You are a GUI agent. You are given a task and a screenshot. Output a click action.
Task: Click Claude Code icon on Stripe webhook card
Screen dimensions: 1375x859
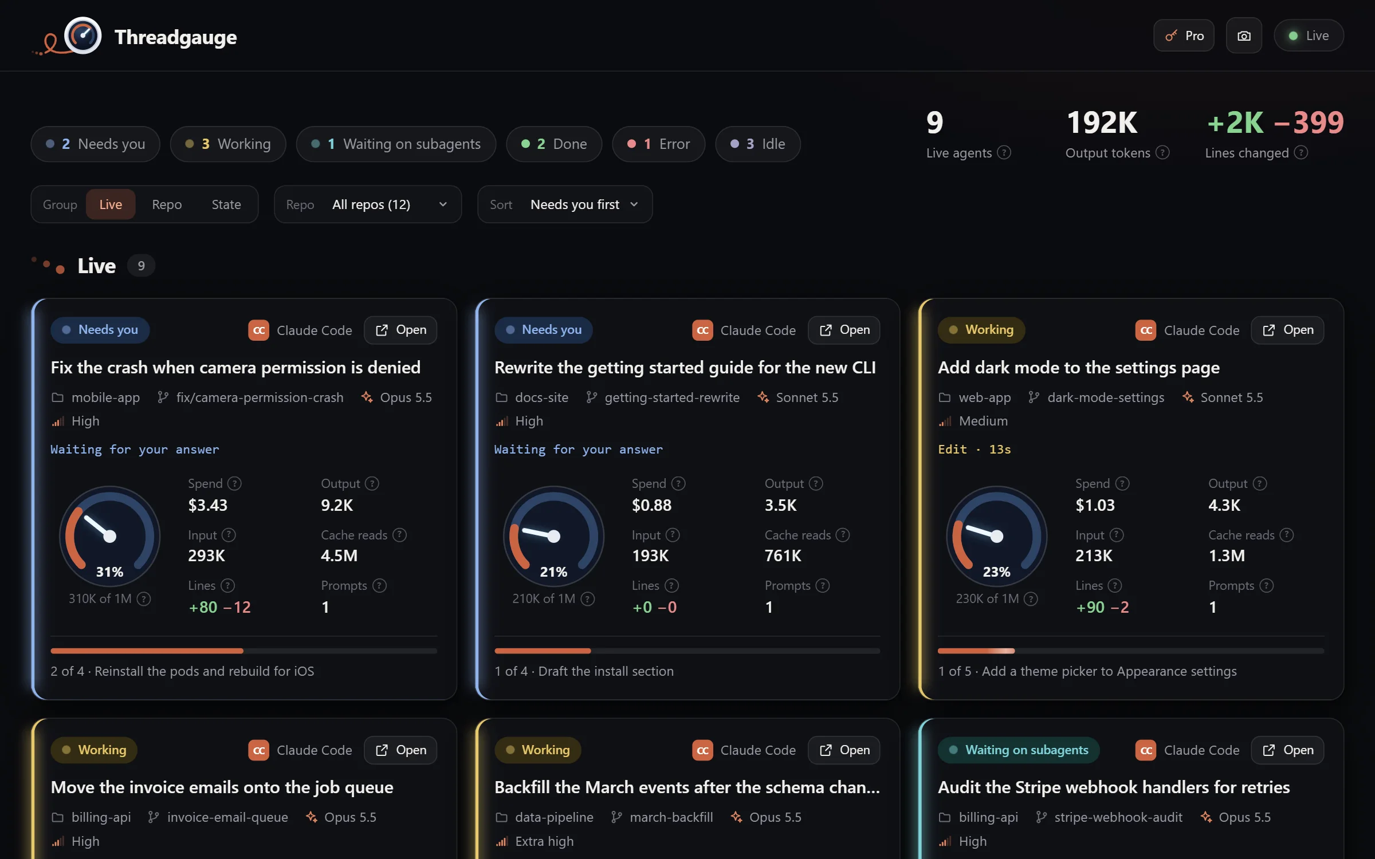click(x=1146, y=750)
